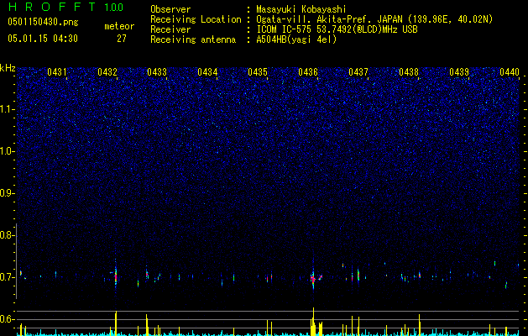Click the 0431 time marker
Screen dimensions: 528x336
57,71
